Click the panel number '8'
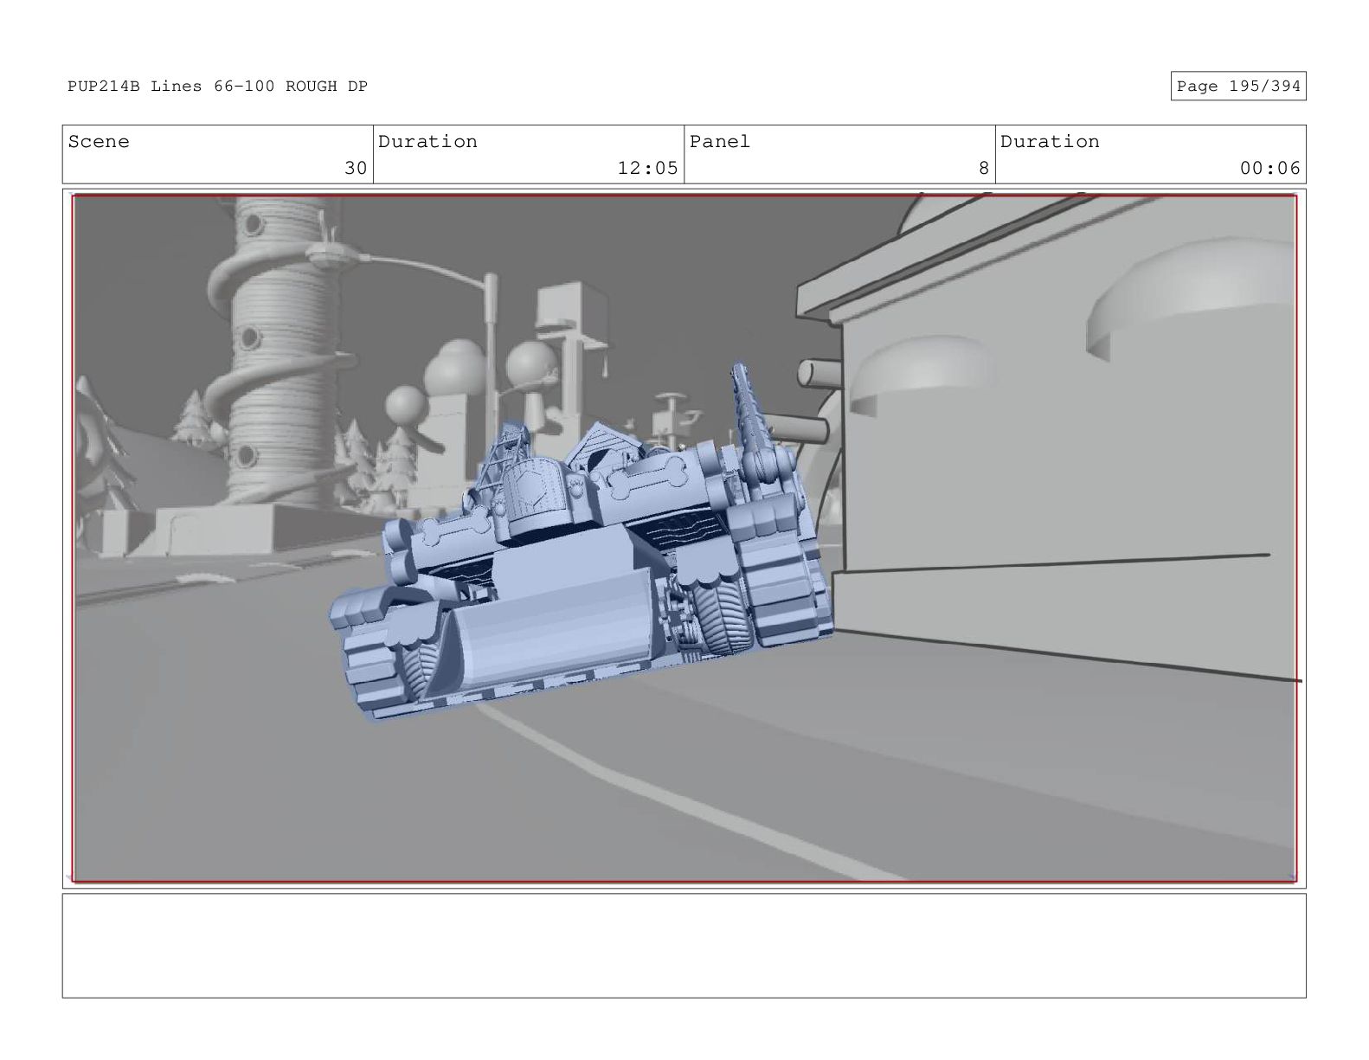 point(983,169)
